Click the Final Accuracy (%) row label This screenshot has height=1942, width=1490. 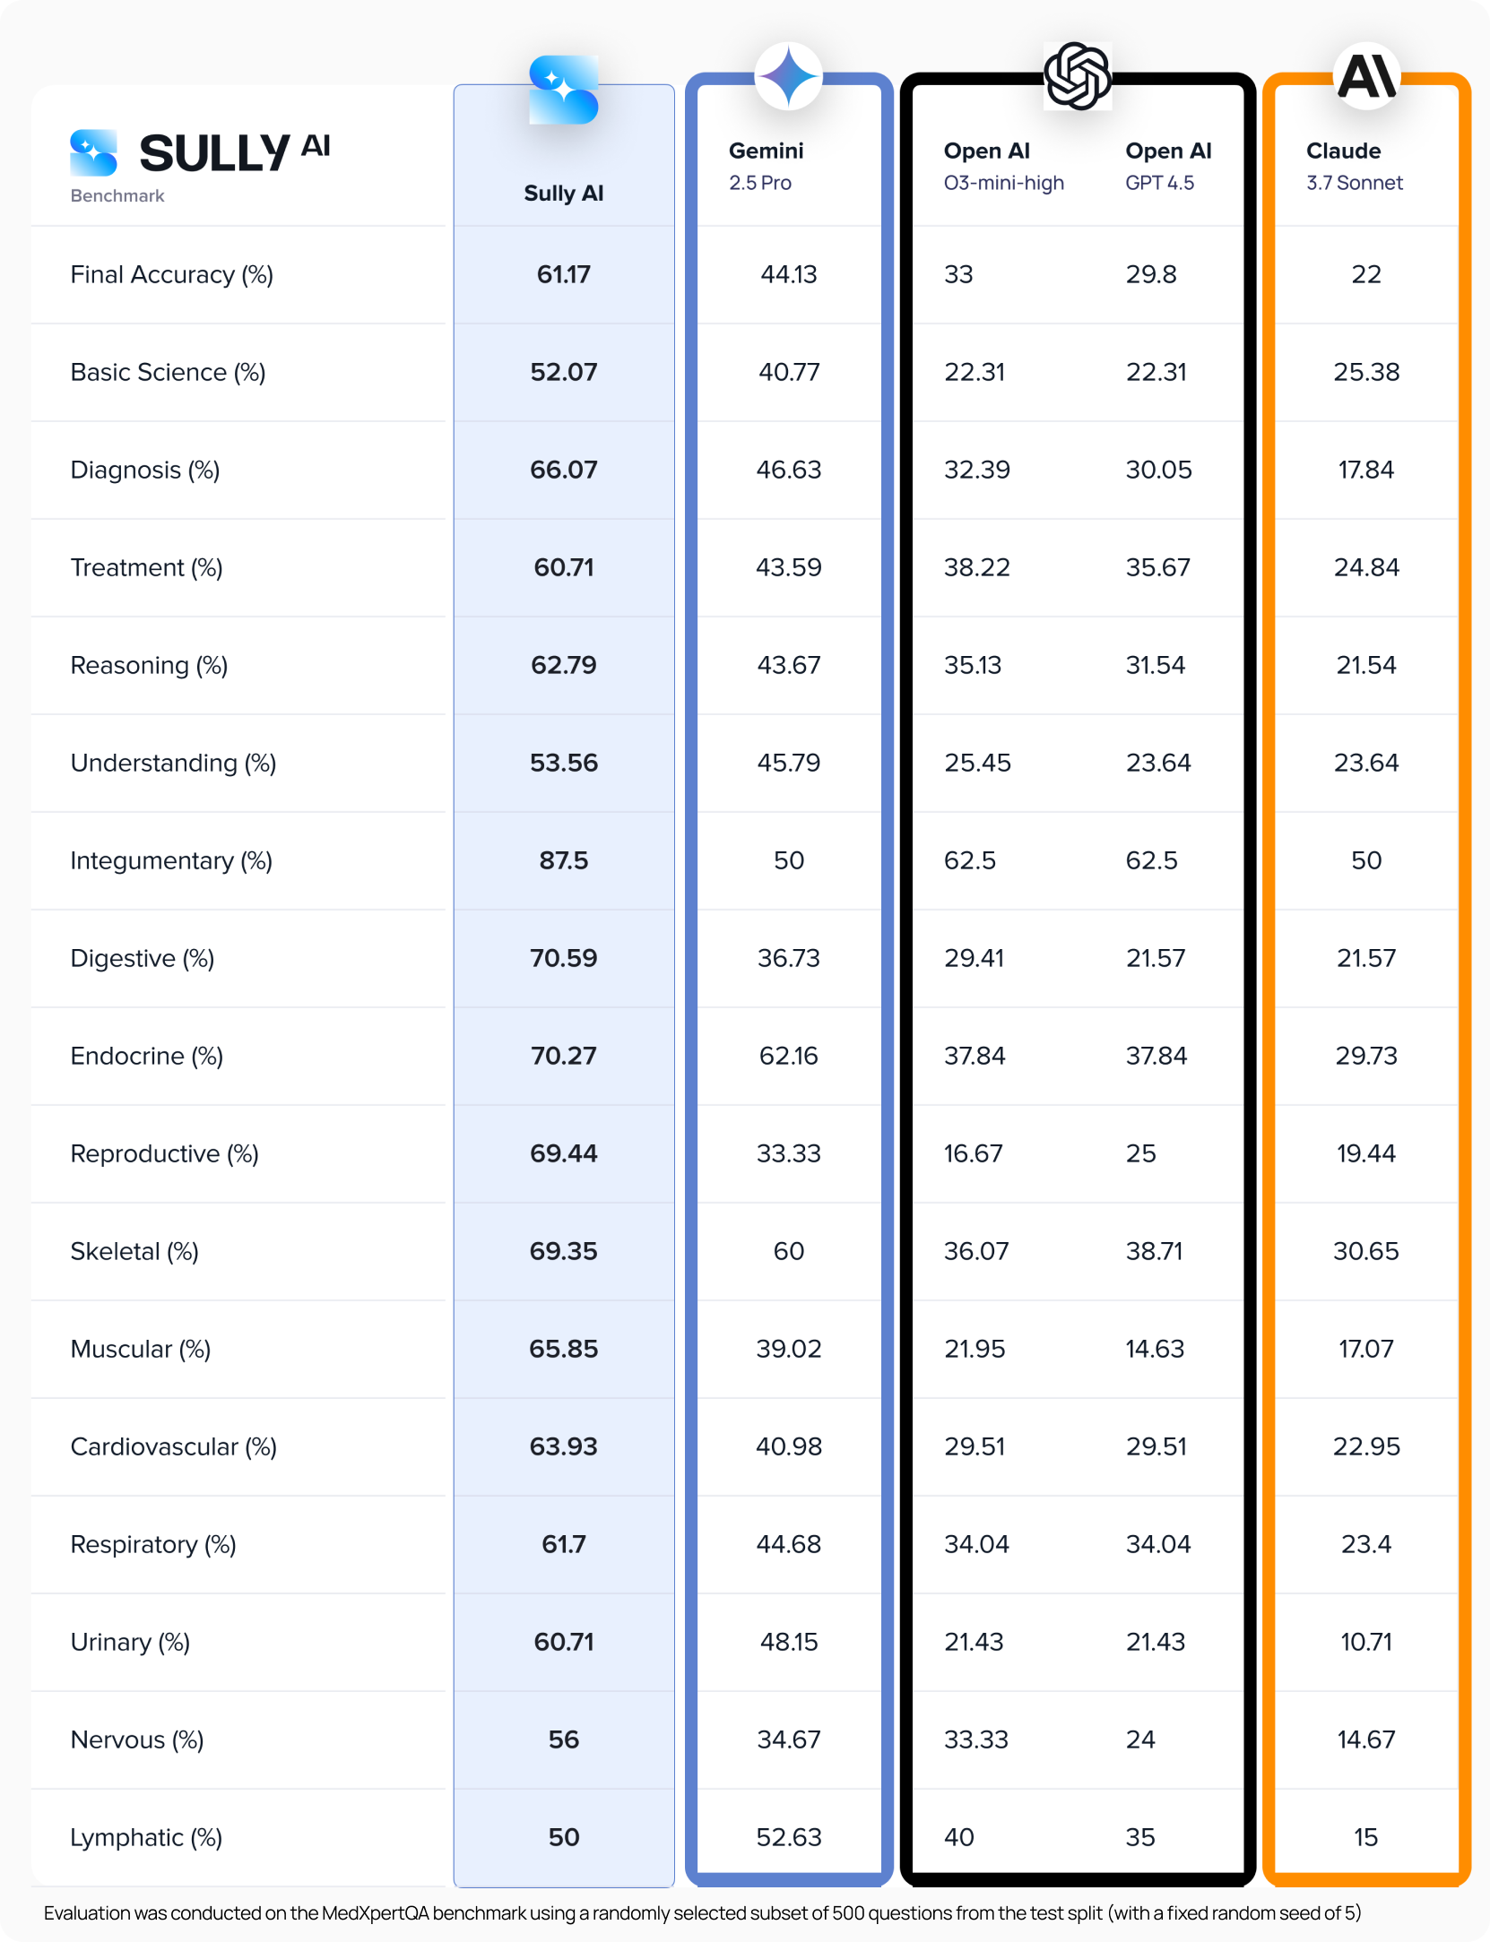[x=171, y=274]
